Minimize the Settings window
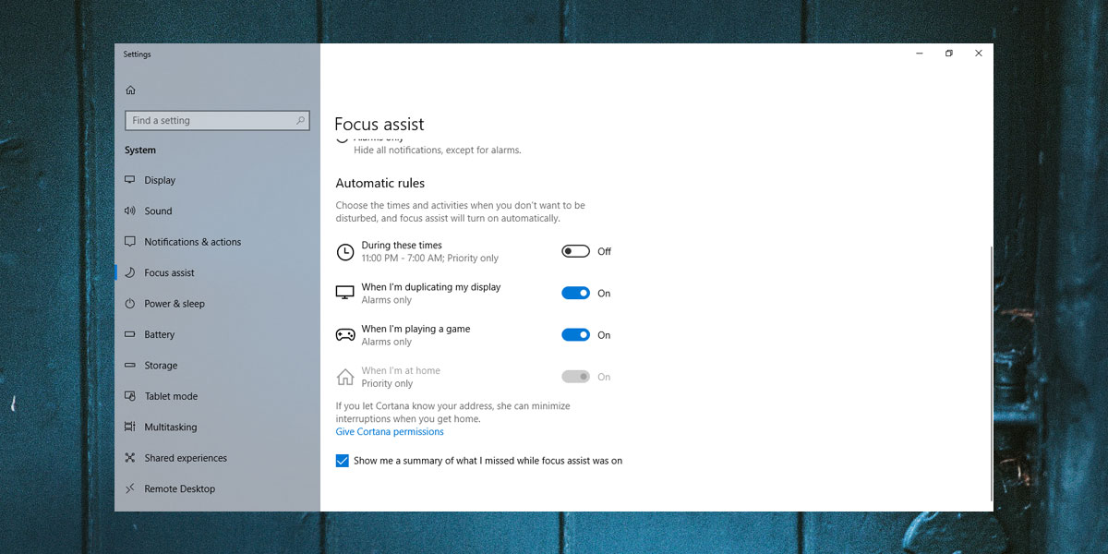 click(919, 54)
